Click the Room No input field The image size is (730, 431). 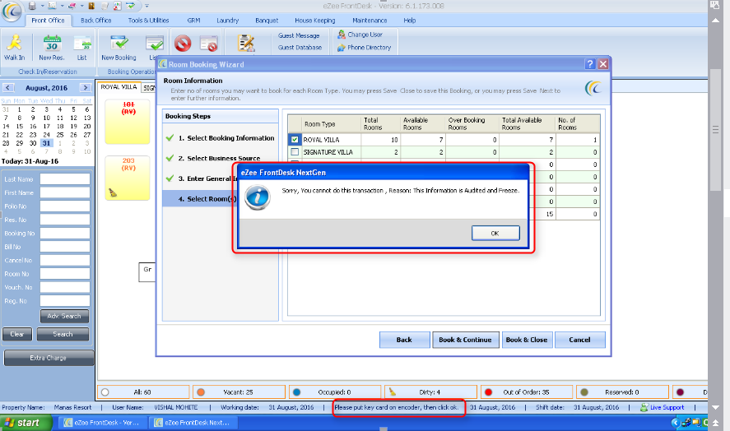coord(65,274)
